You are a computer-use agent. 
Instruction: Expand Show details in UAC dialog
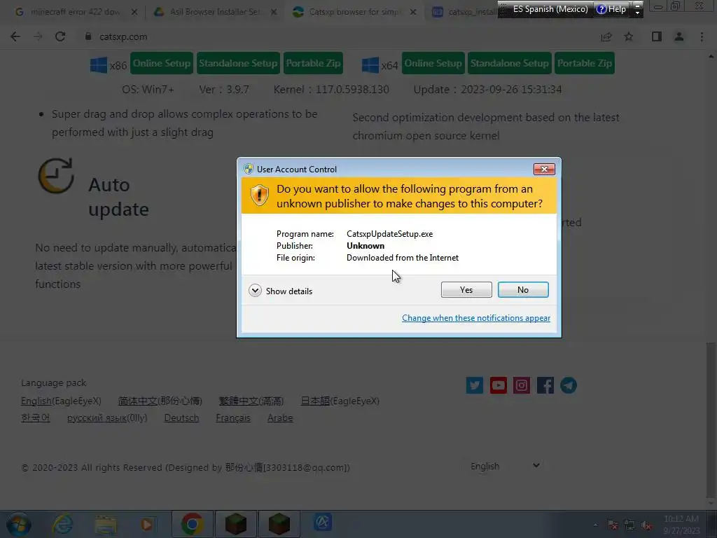281,291
